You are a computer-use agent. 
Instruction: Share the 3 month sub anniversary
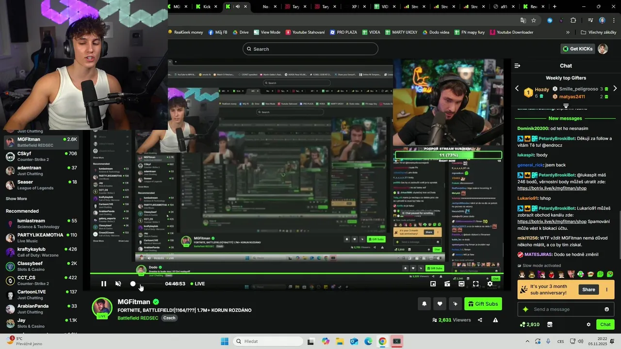pos(588,289)
